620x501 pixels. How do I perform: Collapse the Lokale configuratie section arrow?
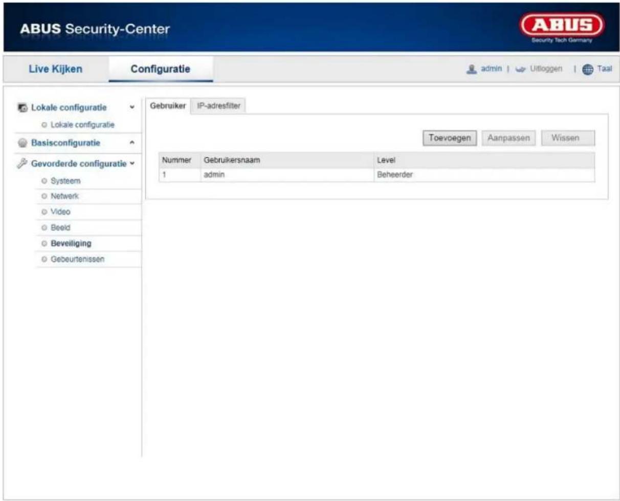(x=132, y=107)
